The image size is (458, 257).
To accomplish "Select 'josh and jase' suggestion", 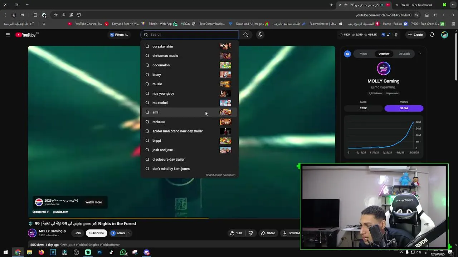I will (190, 150).
